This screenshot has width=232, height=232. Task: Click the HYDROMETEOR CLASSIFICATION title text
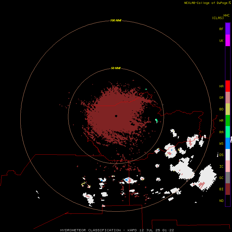pyautogui.click(x=90, y=230)
